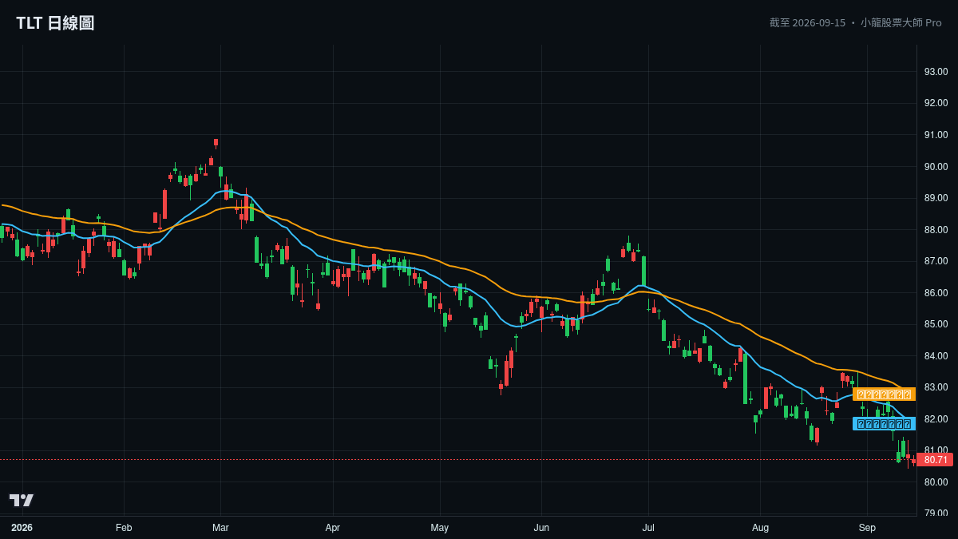The height and width of the screenshot is (539, 958).
Task: Click the 89.00 price axis label
Action: (936, 198)
